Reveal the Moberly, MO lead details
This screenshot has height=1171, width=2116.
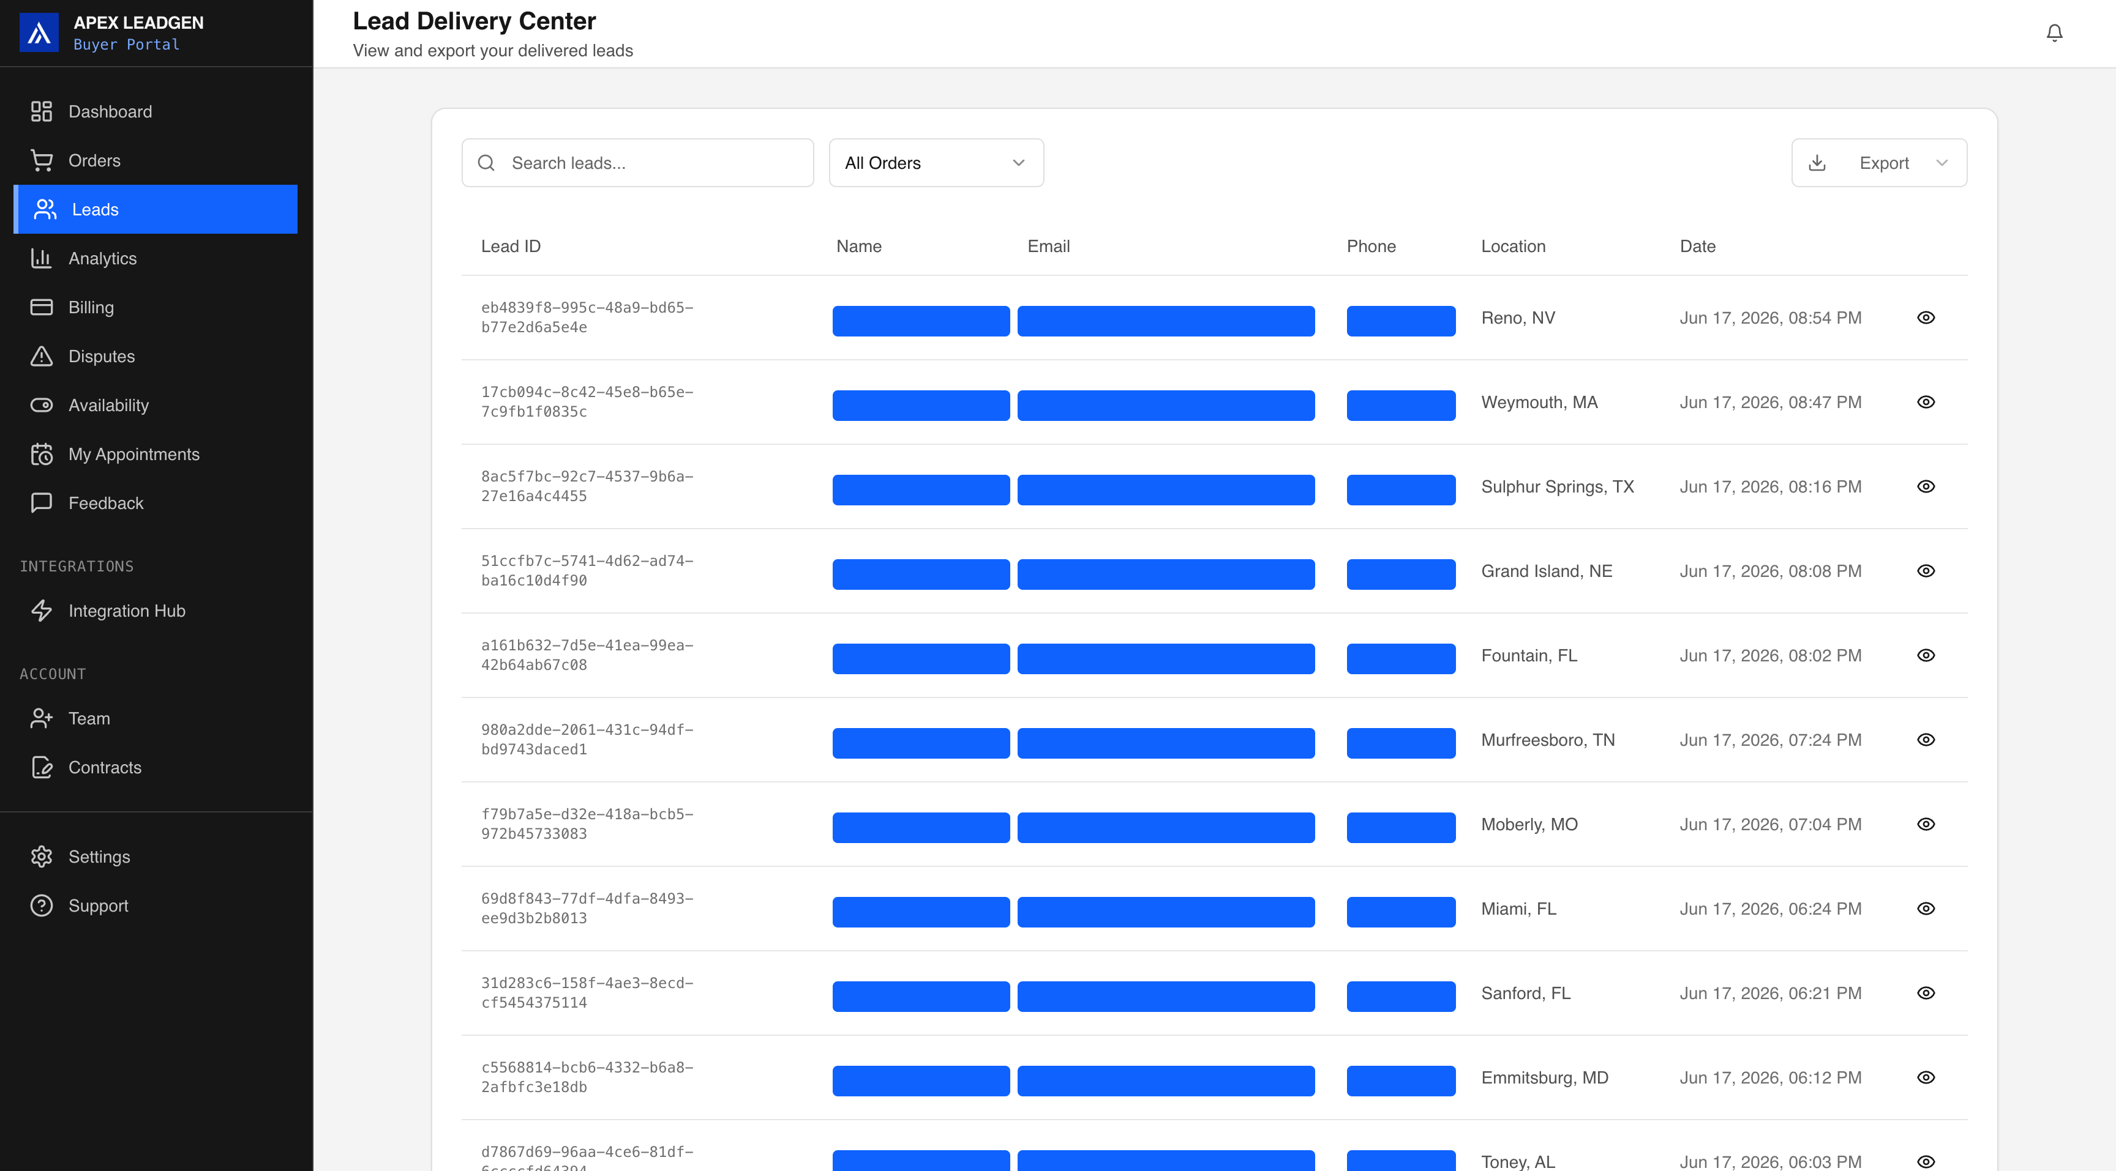tap(1926, 824)
